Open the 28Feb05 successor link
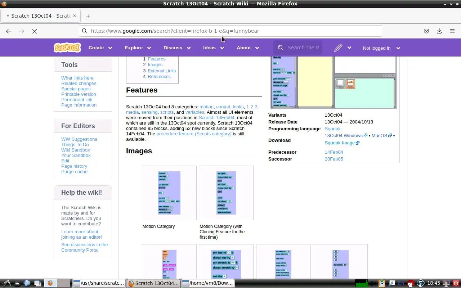 334,159
